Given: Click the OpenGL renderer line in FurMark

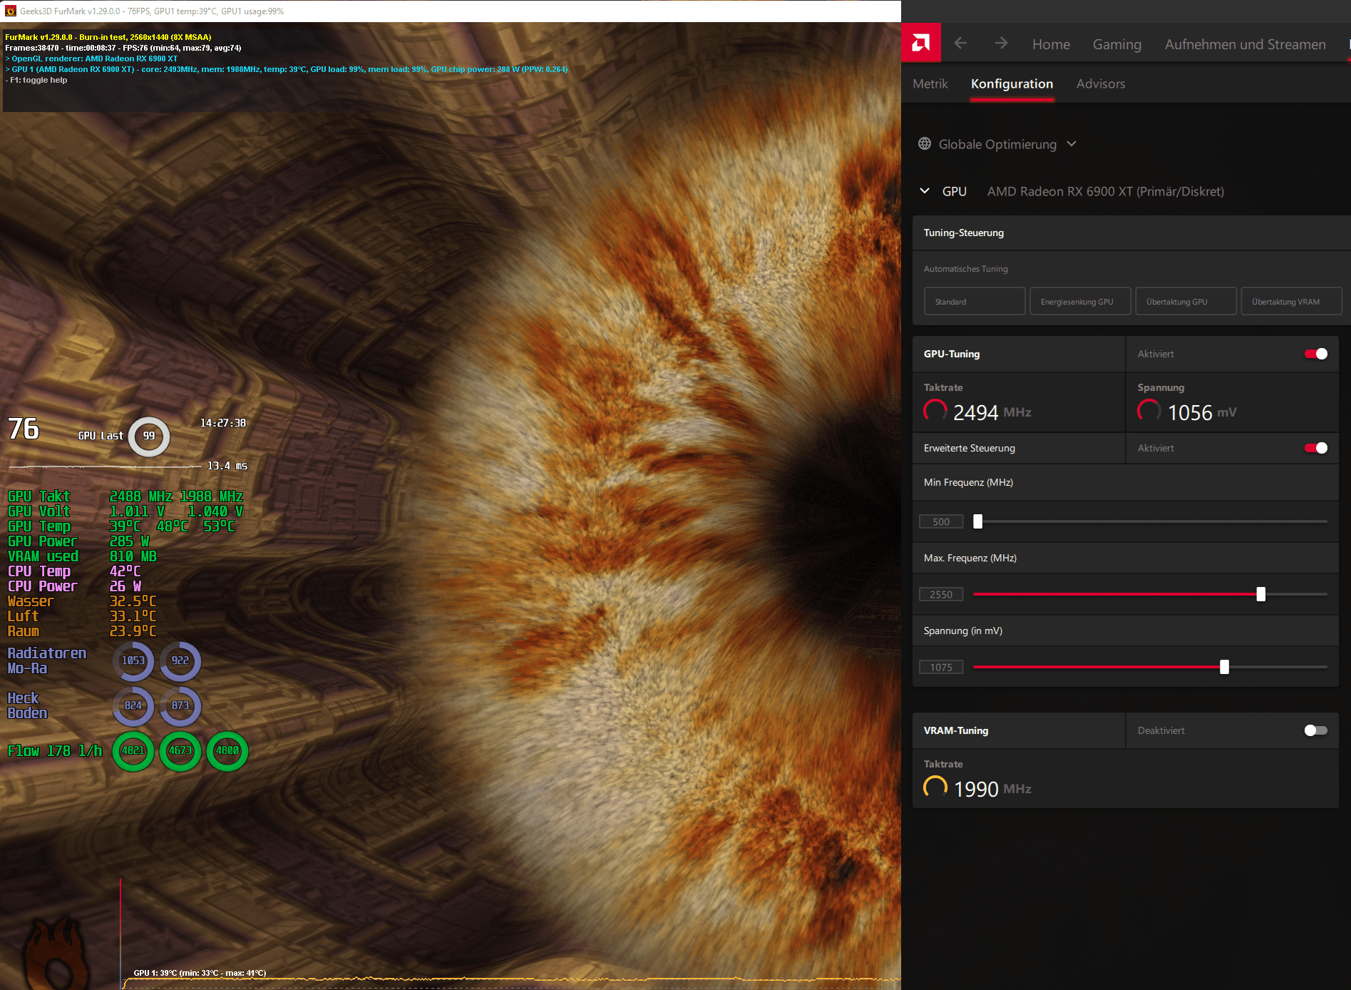Looking at the screenshot, I should (91, 58).
